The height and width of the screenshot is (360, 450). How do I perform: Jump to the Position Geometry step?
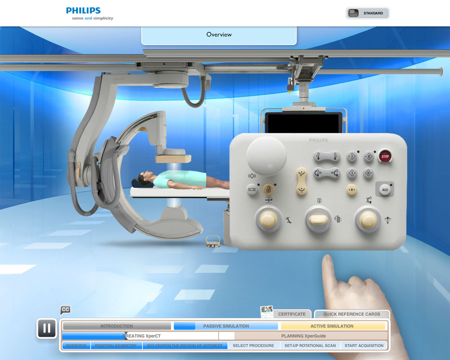[x=116, y=346]
